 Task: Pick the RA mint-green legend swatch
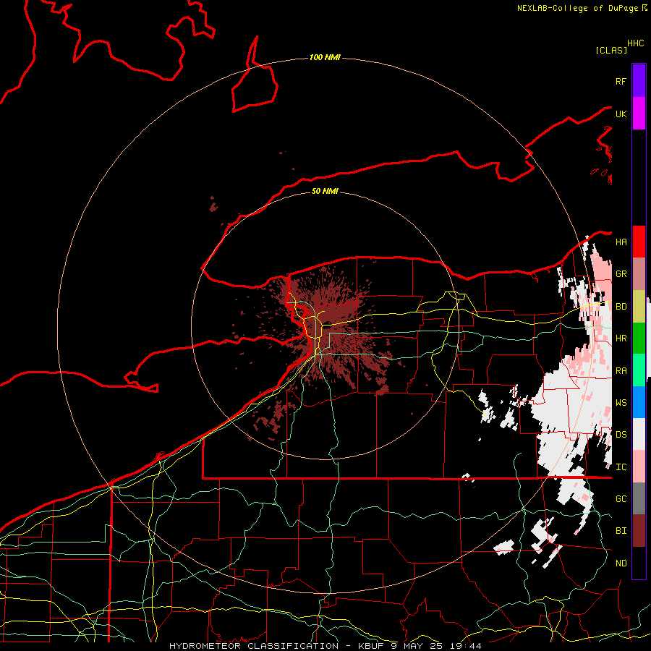click(x=639, y=370)
